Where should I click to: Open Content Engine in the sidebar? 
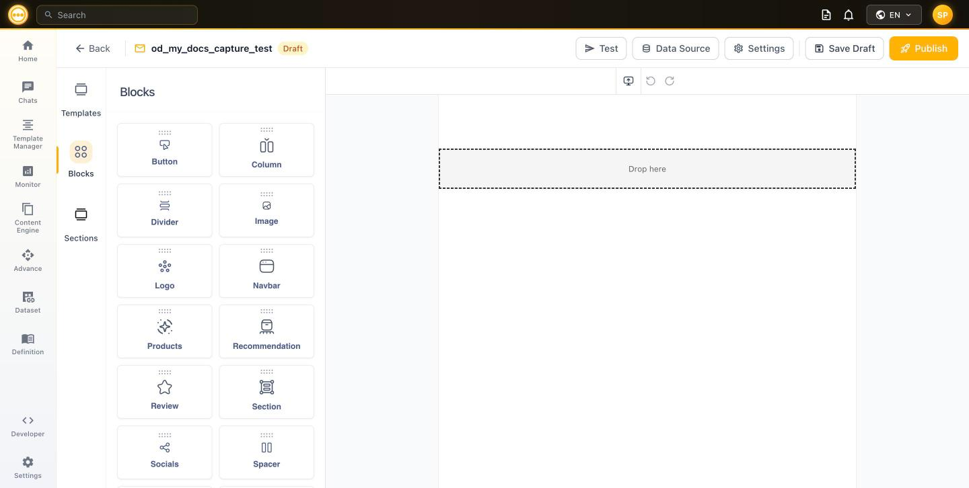28,218
